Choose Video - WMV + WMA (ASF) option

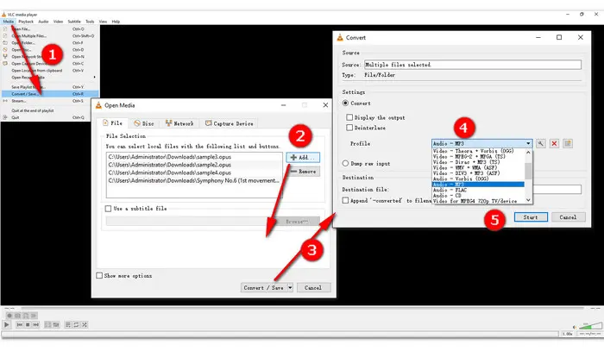(478, 167)
